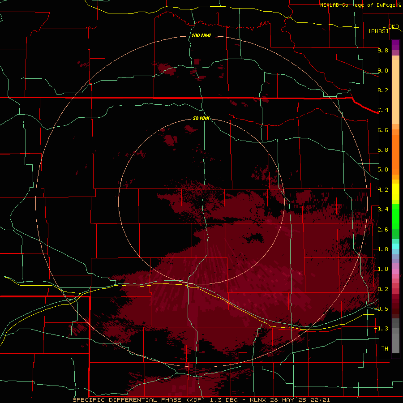Click the -0.5 scale value

point(381,309)
